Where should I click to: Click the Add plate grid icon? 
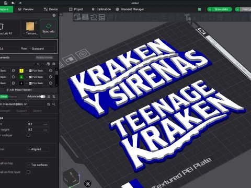click(x=85, y=17)
